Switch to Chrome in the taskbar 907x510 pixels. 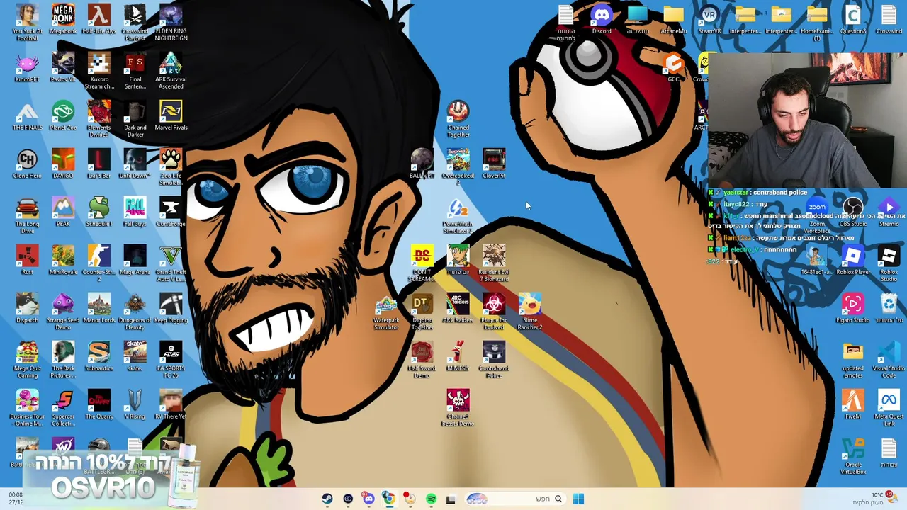389,499
